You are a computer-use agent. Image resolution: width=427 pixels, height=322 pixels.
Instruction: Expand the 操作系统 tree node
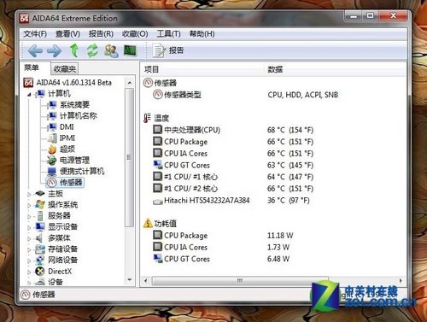[x=29, y=205]
